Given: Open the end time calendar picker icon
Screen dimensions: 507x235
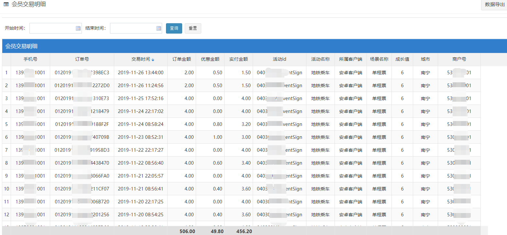Looking at the screenshot, I should 159,28.
